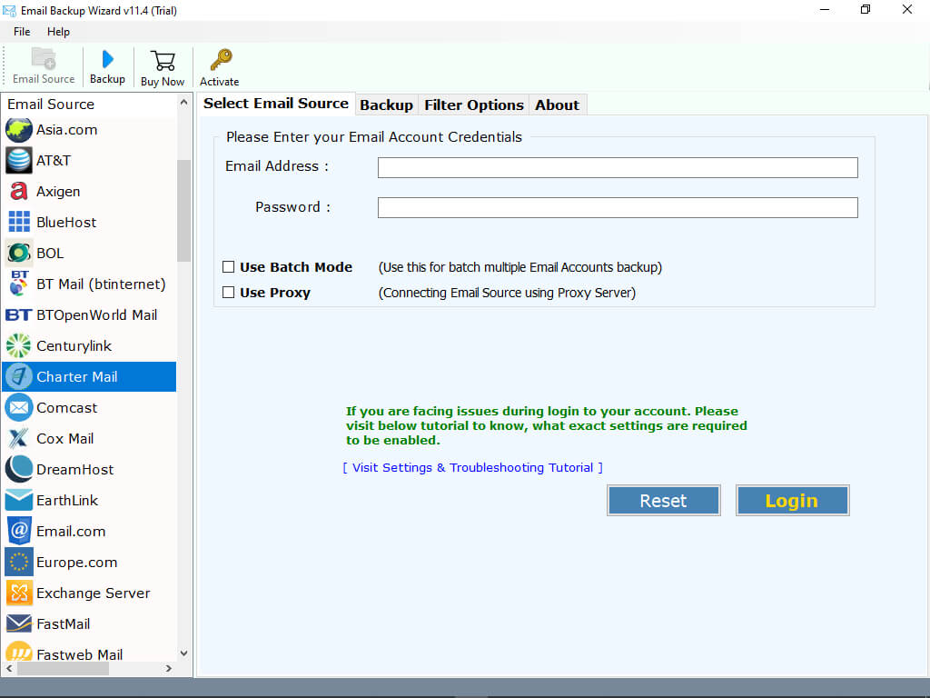The width and height of the screenshot is (930, 698).
Task: Click the Email Source toolbar icon
Action: [x=44, y=59]
